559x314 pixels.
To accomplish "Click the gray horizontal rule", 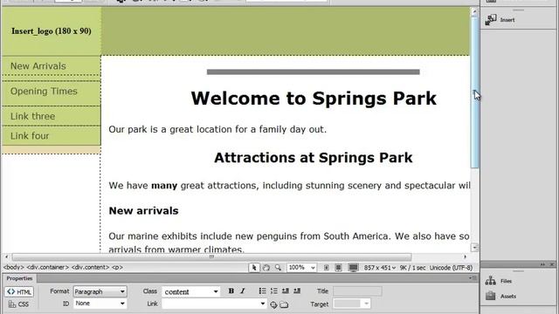I will click(313, 72).
